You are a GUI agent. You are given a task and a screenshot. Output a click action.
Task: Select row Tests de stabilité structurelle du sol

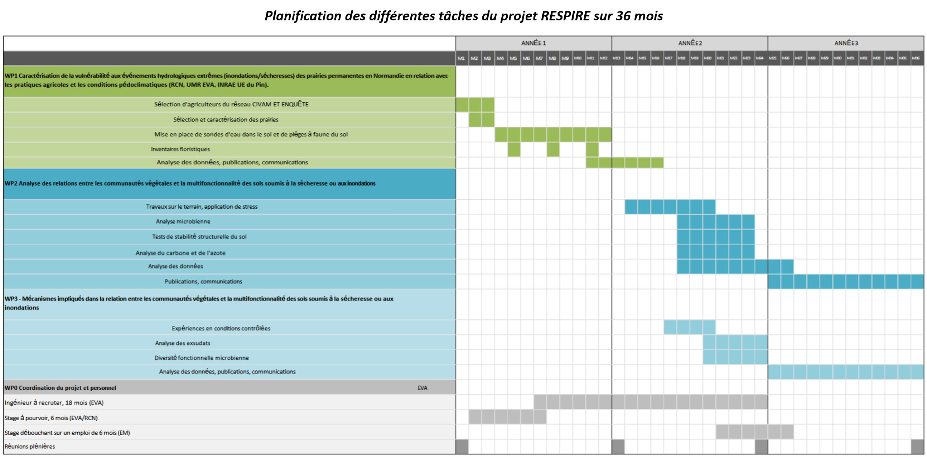pos(230,237)
